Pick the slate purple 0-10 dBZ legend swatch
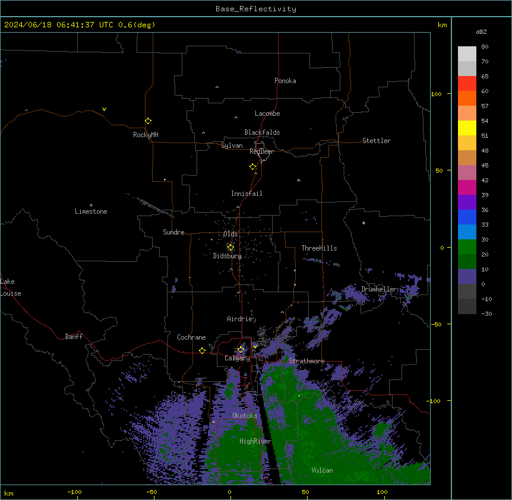 click(x=467, y=277)
